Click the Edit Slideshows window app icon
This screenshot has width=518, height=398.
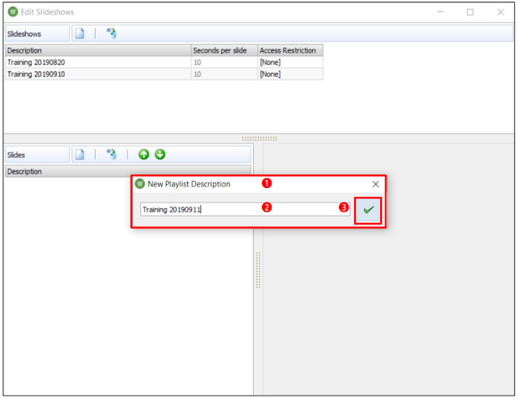point(13,12)
